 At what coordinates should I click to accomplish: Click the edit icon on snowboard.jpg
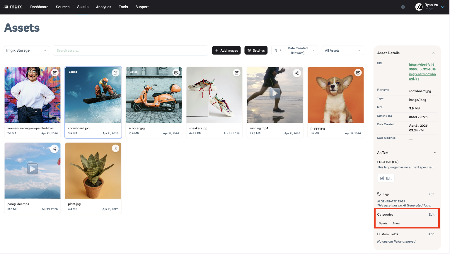point(115,72)
